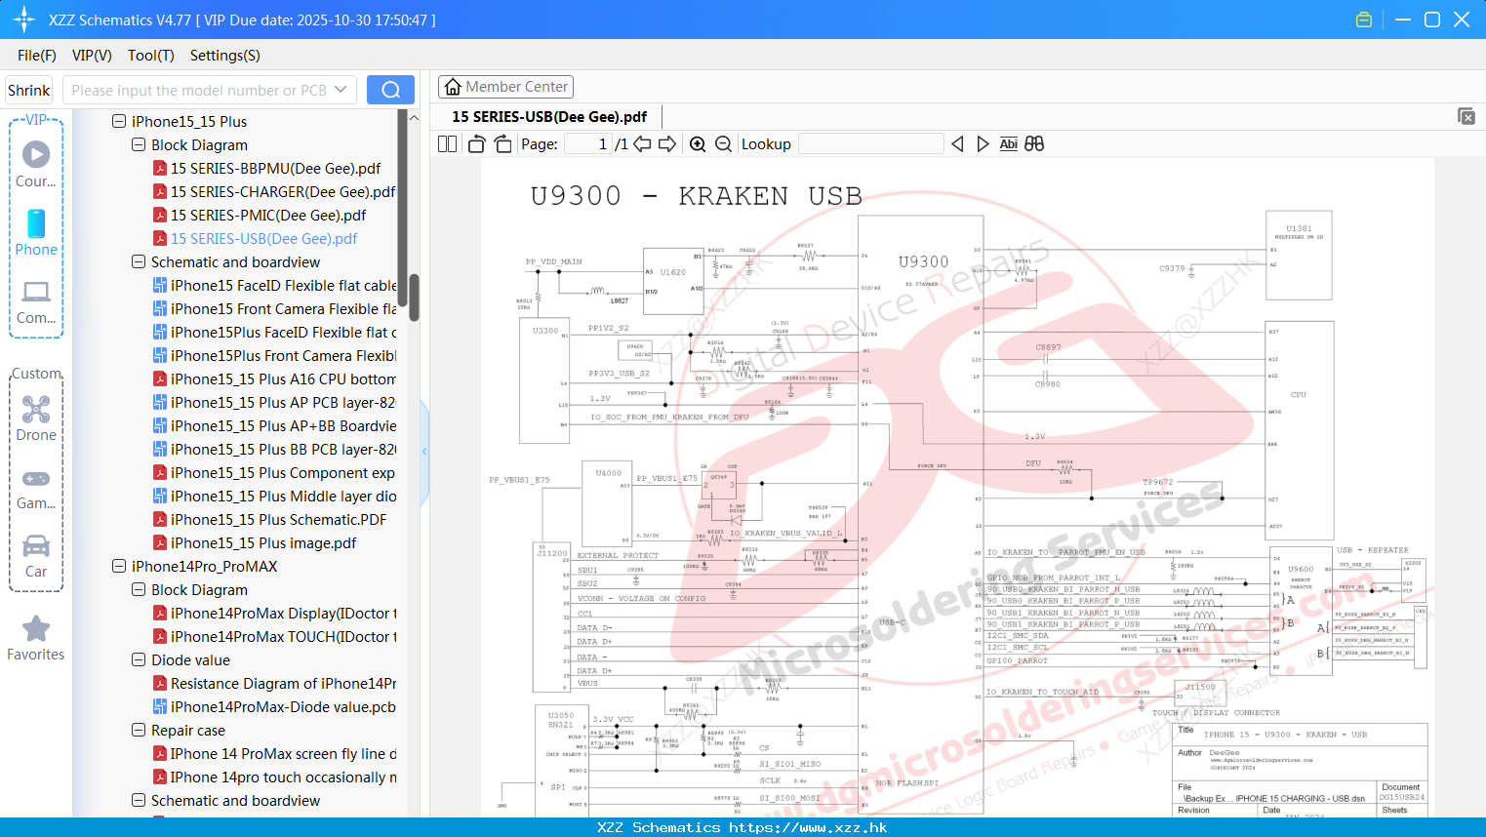The height and width of the screenshot is (837, 1486).
Task: Open the VIP(V) menu
Action: point(92,56)
